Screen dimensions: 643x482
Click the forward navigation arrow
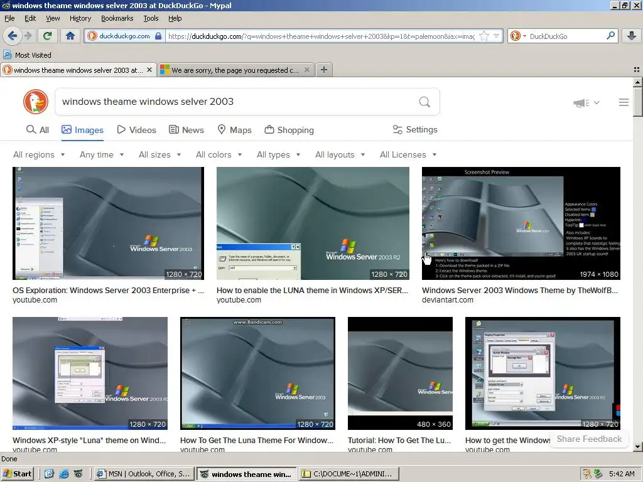28,36
